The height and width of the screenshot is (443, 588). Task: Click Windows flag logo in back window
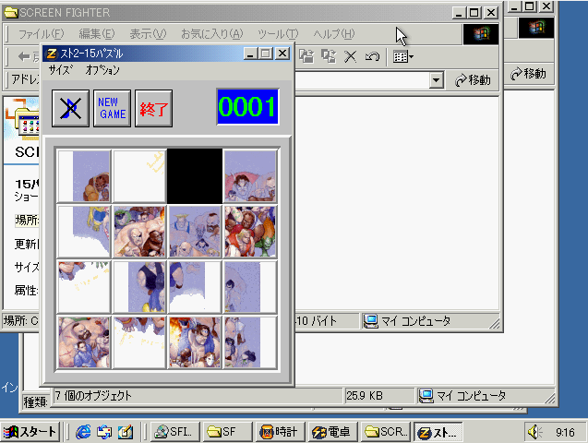click(536, 28)
